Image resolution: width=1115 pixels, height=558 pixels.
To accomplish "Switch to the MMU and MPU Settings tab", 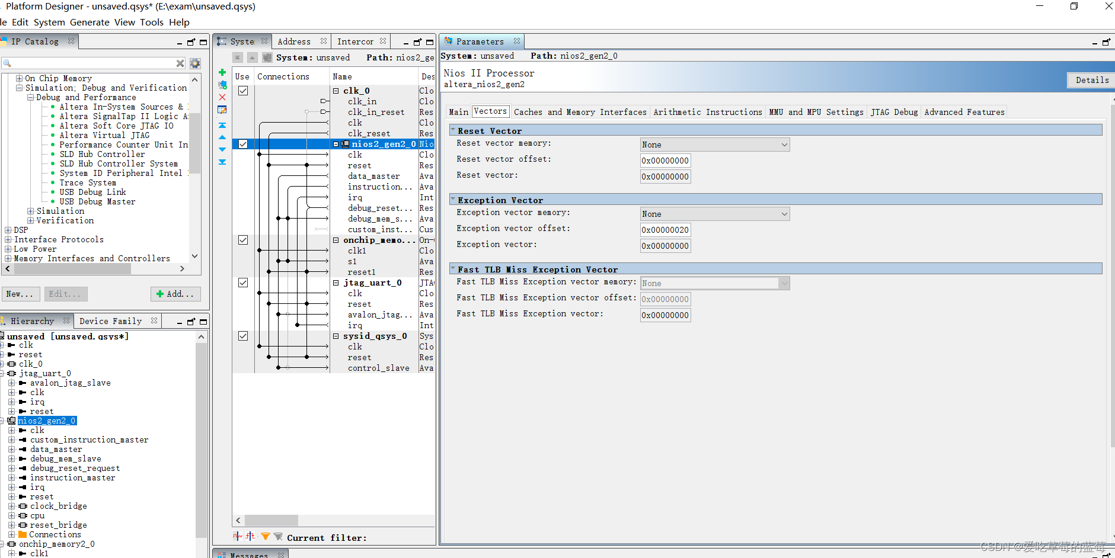I will click(x=816, y=112).
